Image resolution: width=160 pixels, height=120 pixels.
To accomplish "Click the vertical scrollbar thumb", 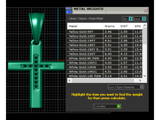I will click(145, 36).
